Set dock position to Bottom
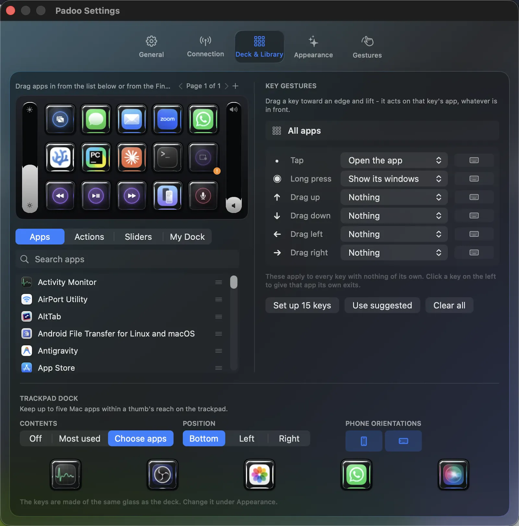 [x=204, y=439]
